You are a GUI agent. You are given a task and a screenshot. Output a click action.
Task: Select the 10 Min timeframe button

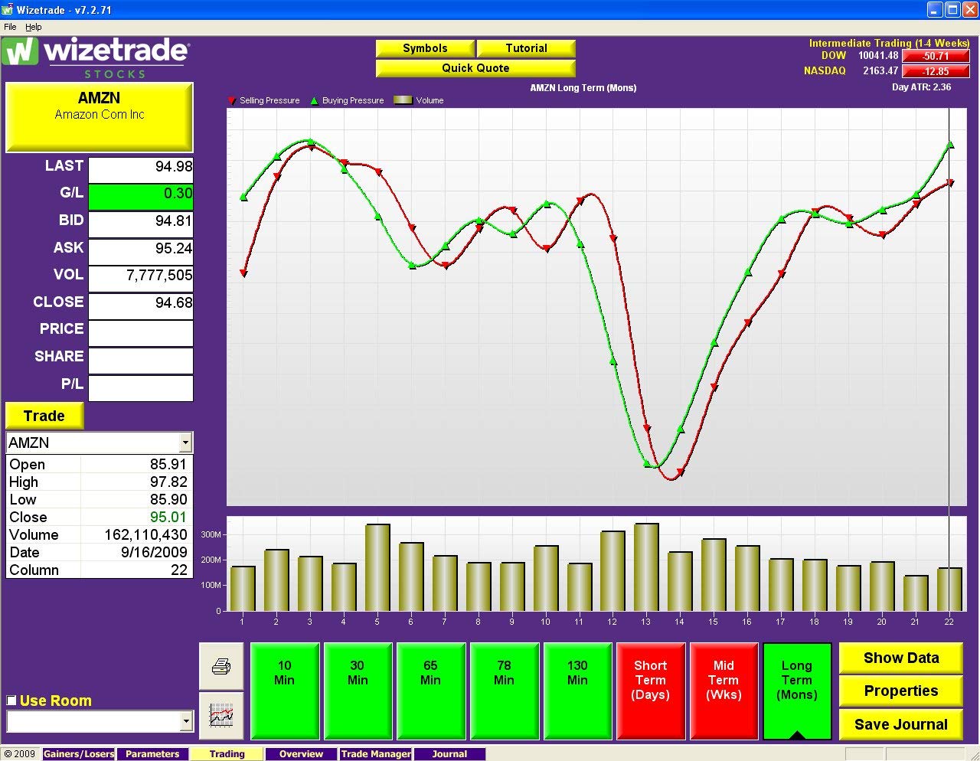point(284,691)
